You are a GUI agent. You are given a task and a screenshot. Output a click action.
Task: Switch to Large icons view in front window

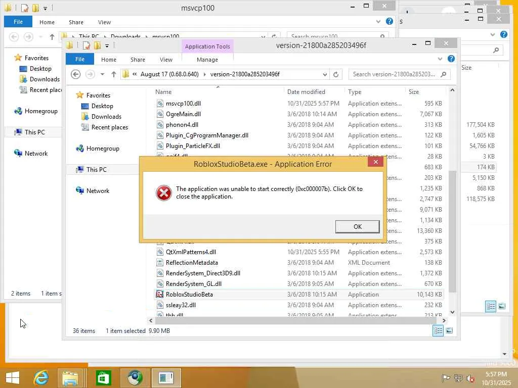(449, 330)
